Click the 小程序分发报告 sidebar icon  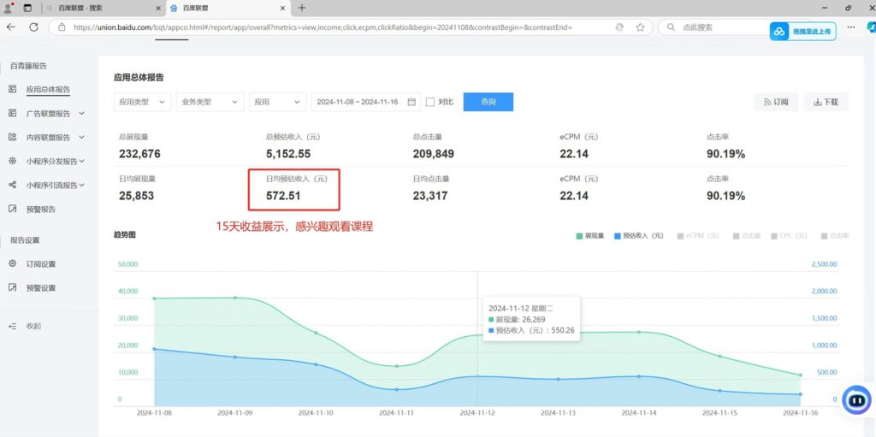click(x=12, y=161)
